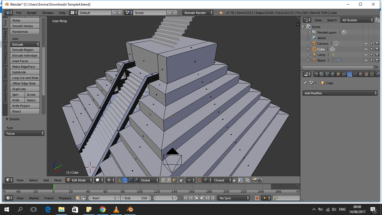Open the Render properties camera icon

coord(316,74)
